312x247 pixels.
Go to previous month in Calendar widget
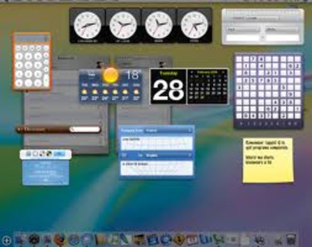(192, 72)
